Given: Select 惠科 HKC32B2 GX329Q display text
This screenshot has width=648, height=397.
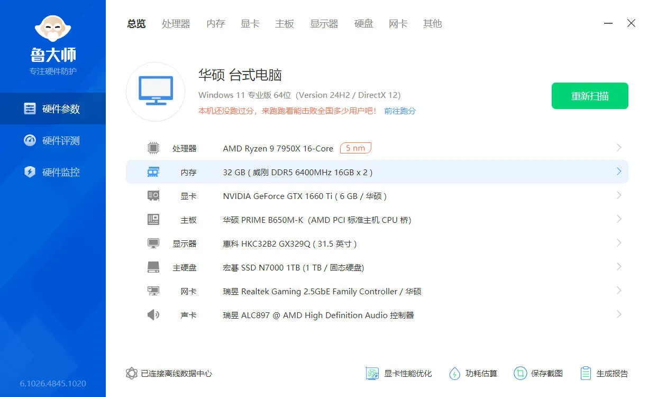Looking at the screenshot, I should pos(290,244).
